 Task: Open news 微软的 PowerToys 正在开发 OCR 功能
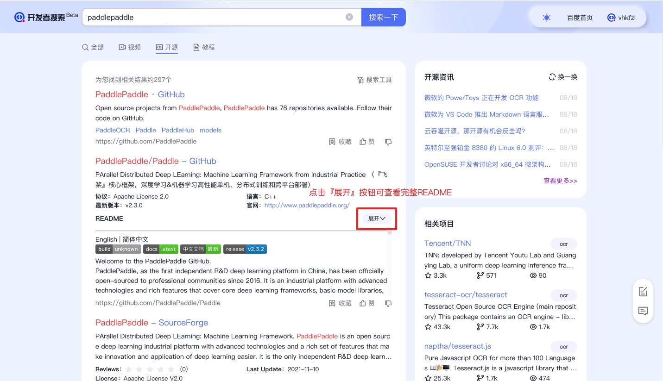(x=481, y=98)
